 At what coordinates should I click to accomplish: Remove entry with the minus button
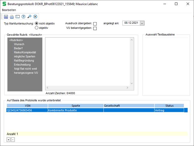13,140
